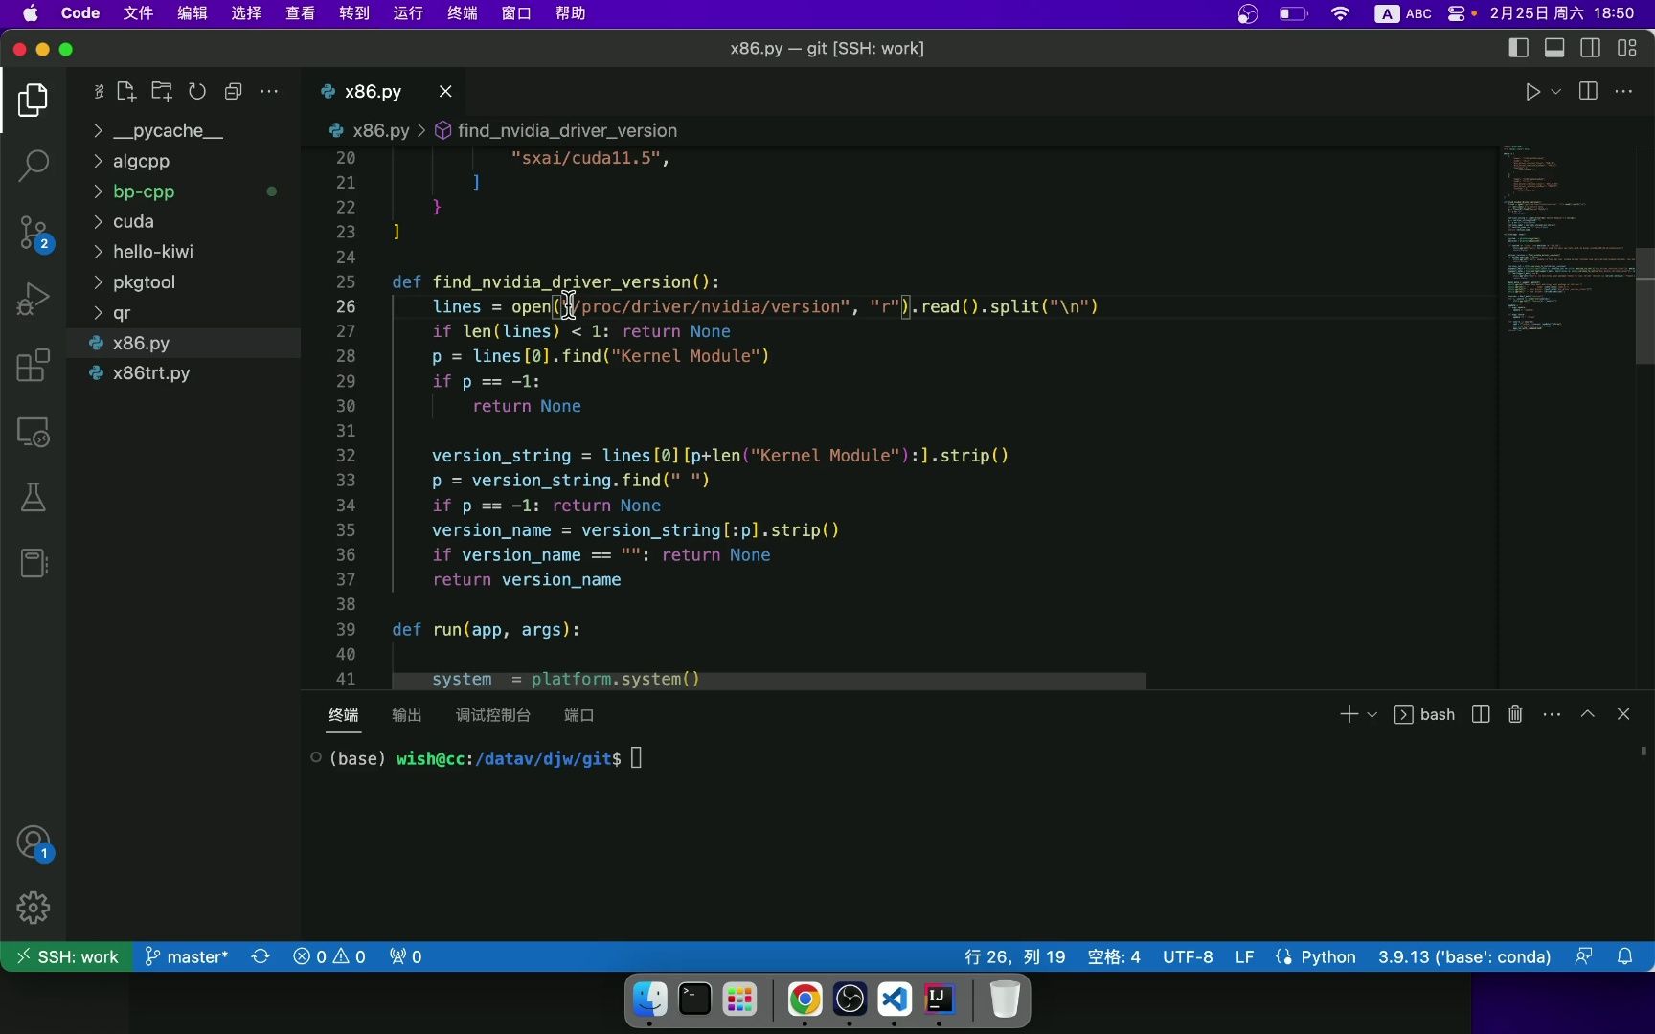
Task: Open errors and warnings problems indicator
Action: (x=329, y=956)
